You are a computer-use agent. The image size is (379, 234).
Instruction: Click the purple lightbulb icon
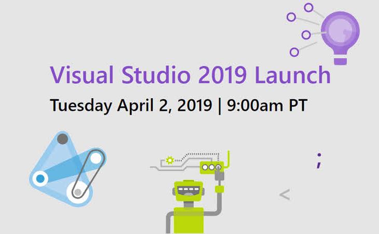pos(340,31)
